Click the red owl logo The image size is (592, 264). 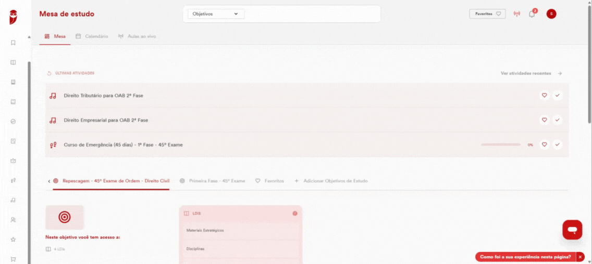pyautogui.click(x=14, y=17)
